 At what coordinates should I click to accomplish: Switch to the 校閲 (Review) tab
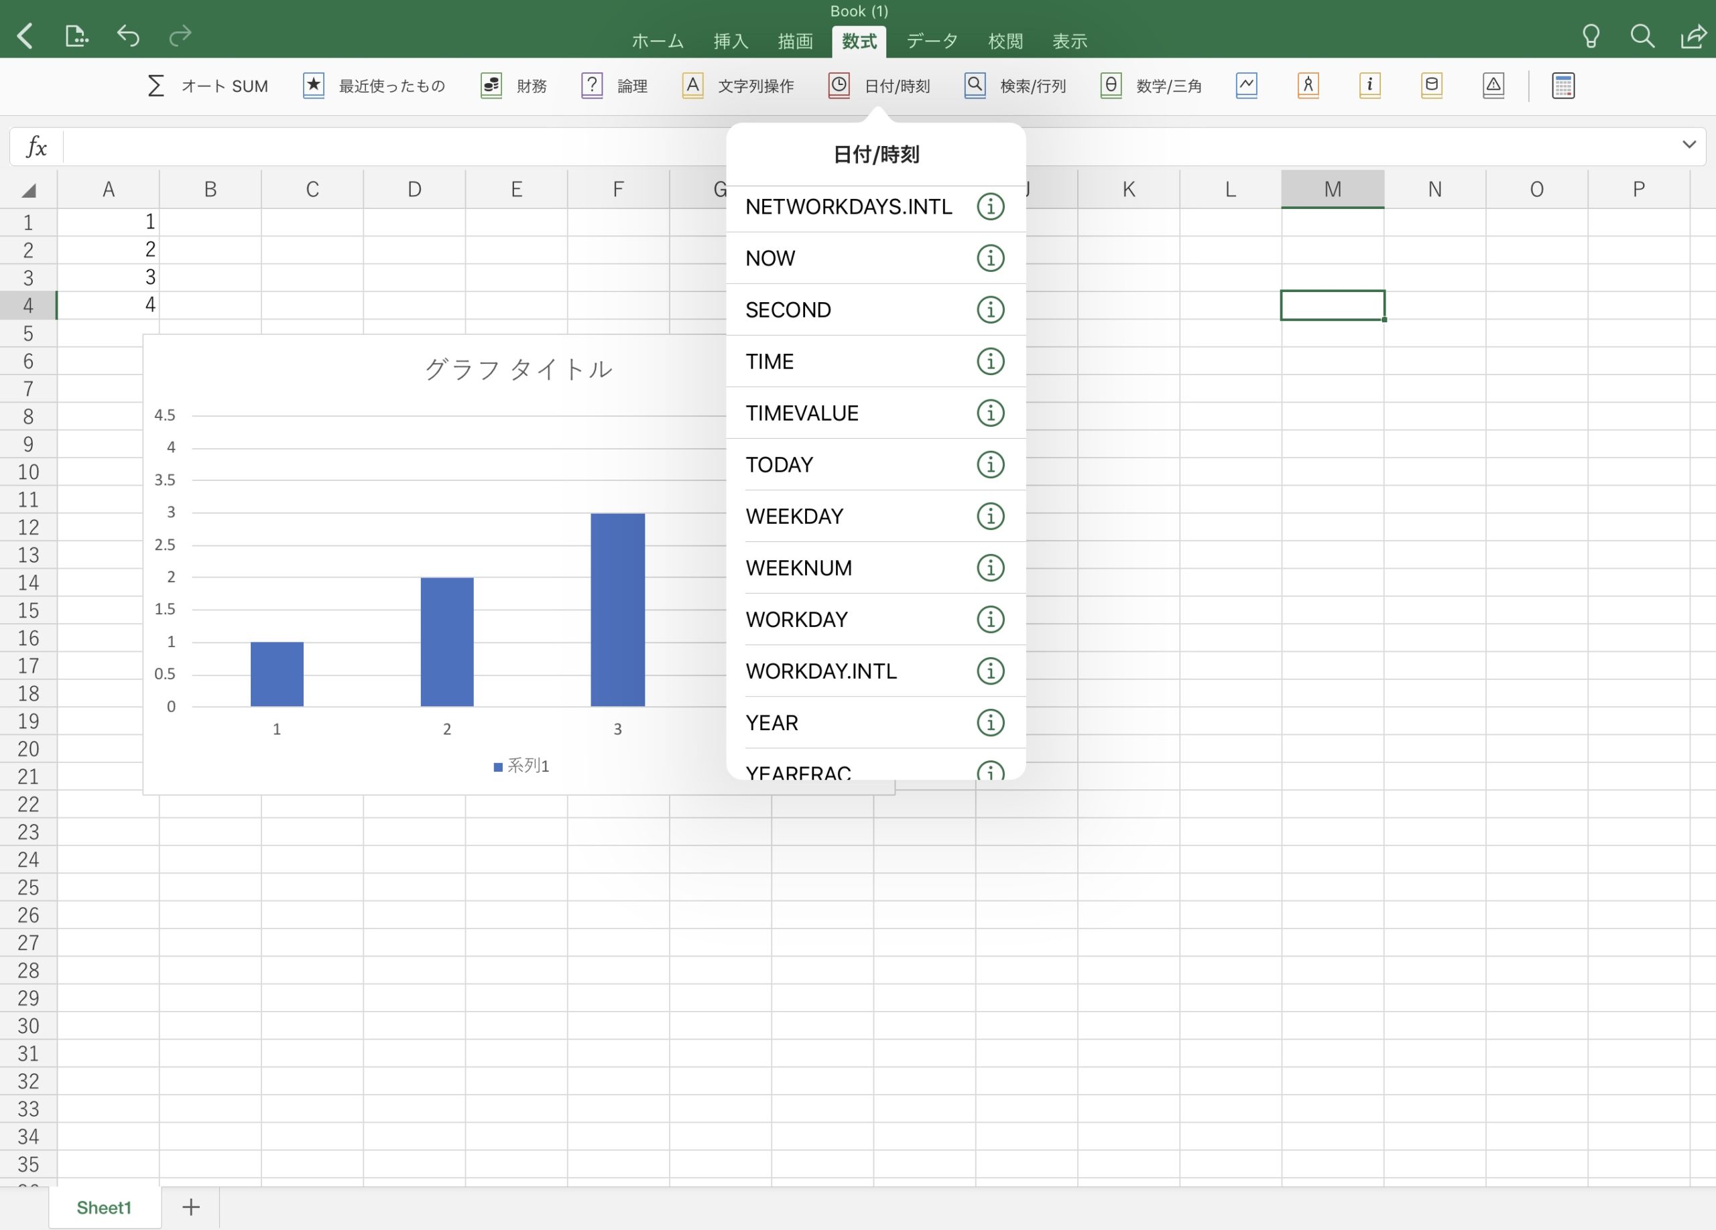coord(1005,41)
